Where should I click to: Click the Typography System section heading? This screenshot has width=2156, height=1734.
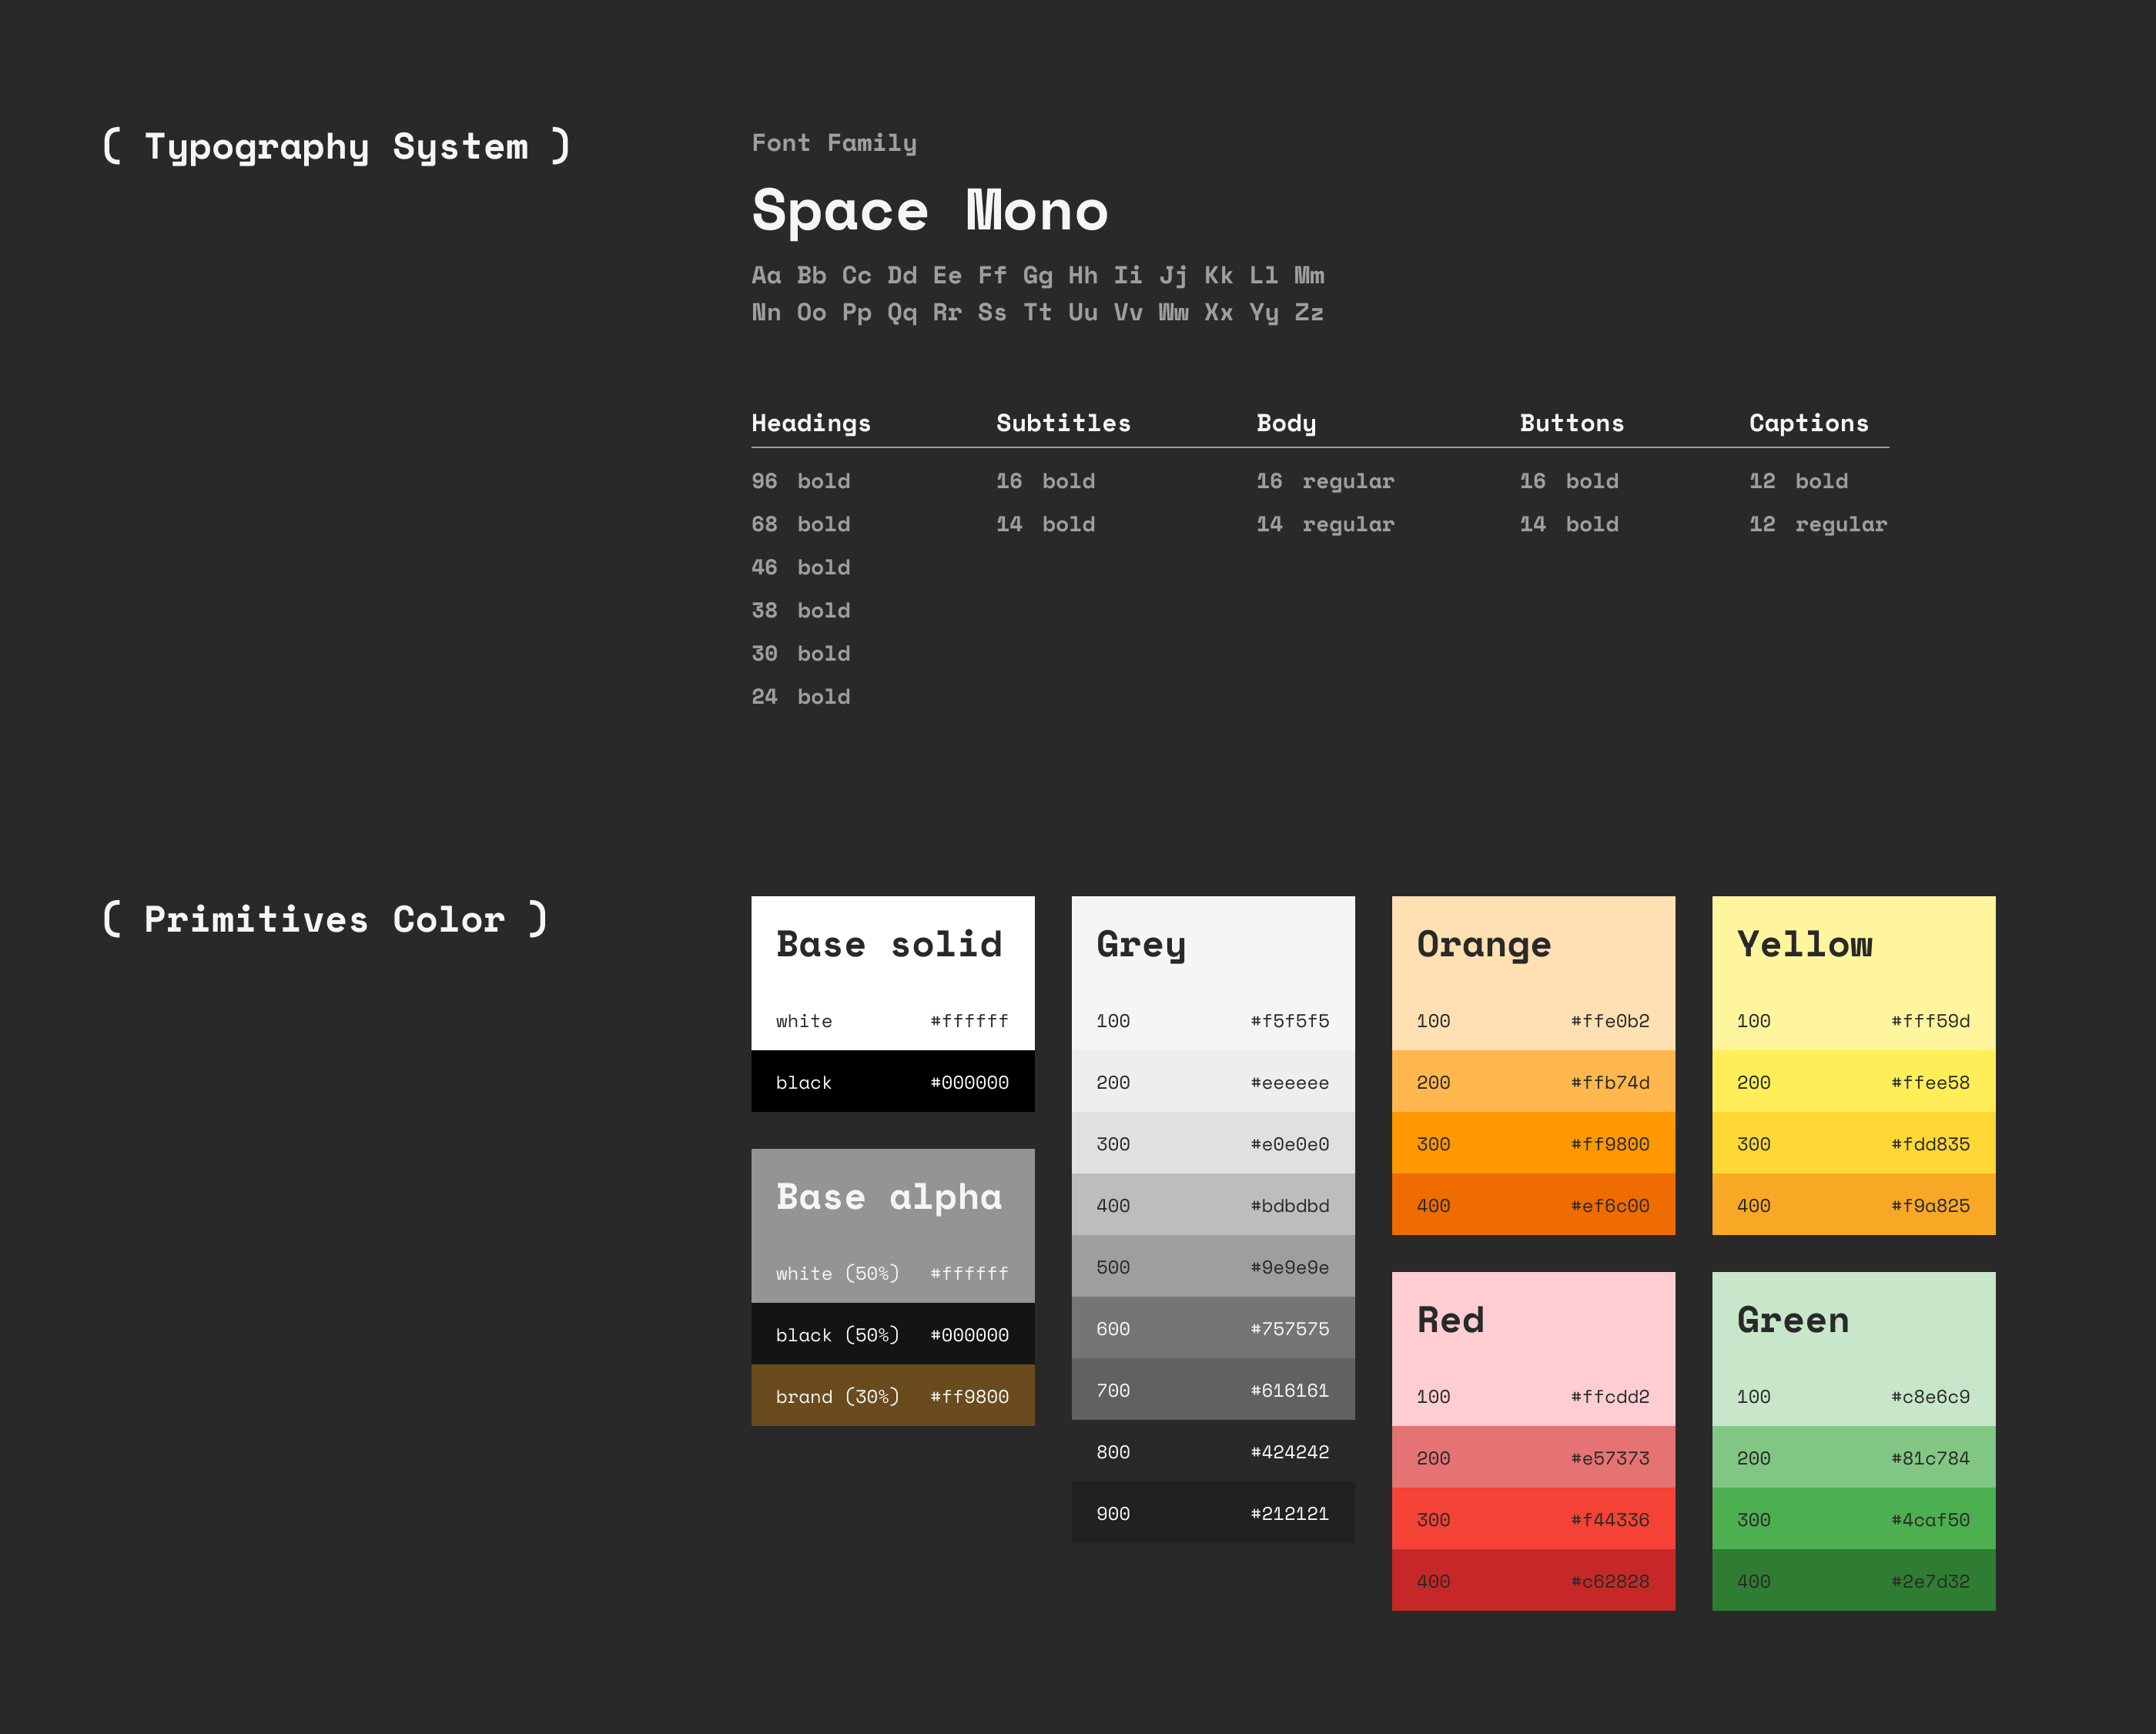pyautogui.click(x=336, y=147)
